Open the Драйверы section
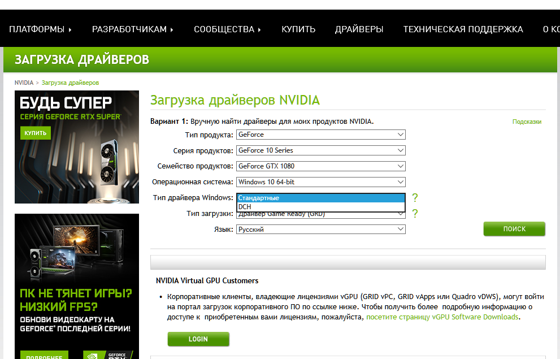This screenshot has width=560, height=359. [359, 29]
